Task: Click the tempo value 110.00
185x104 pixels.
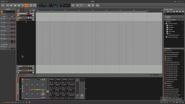Action: [46, 5]
